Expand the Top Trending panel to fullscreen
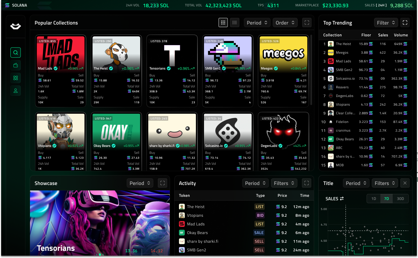Screen dimensions: 418x258 click(x=405, y=23)
